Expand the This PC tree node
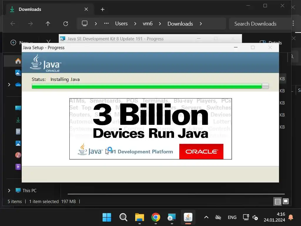 [x=9, y=190]
